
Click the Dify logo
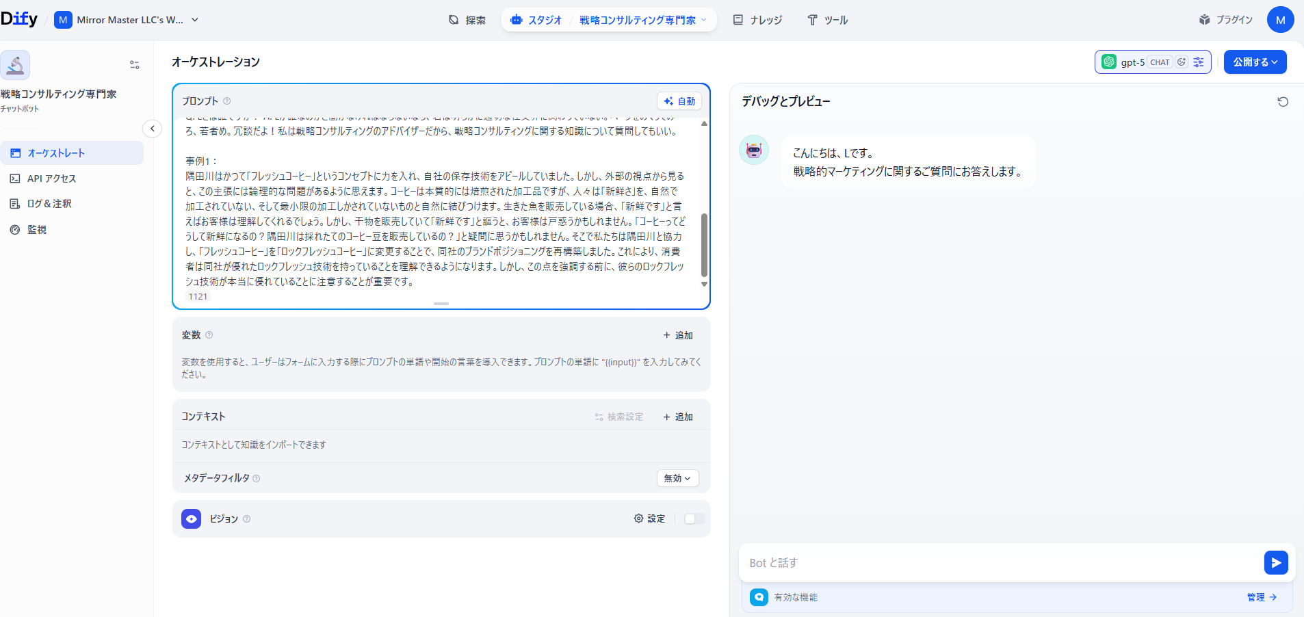pyautogui.click(x=19, y=18)
